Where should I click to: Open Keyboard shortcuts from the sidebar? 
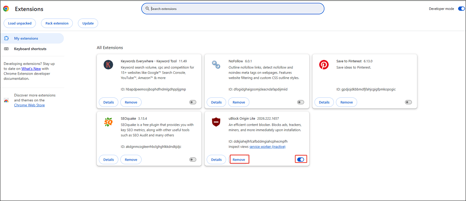pyautogui.click(x=30, y=49)
